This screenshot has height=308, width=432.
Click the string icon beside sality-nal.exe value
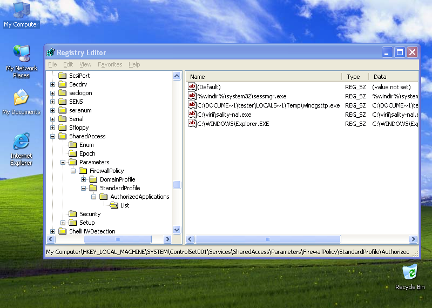[192, 114]
